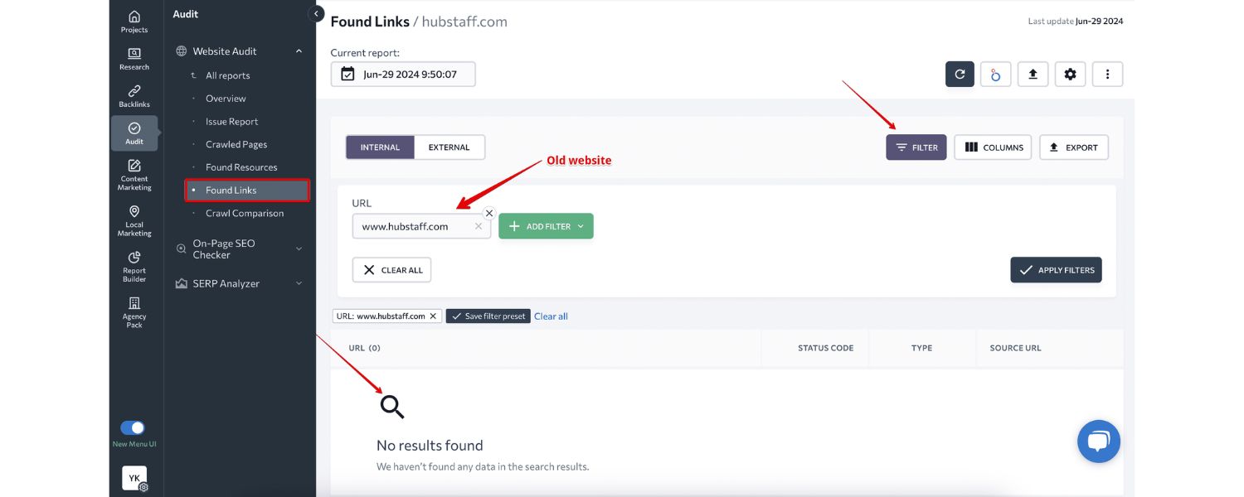Viewport: 1244px width, 497px height.
Task: Switch to the EXTERNAL links tab
Action: pos(449,147)
